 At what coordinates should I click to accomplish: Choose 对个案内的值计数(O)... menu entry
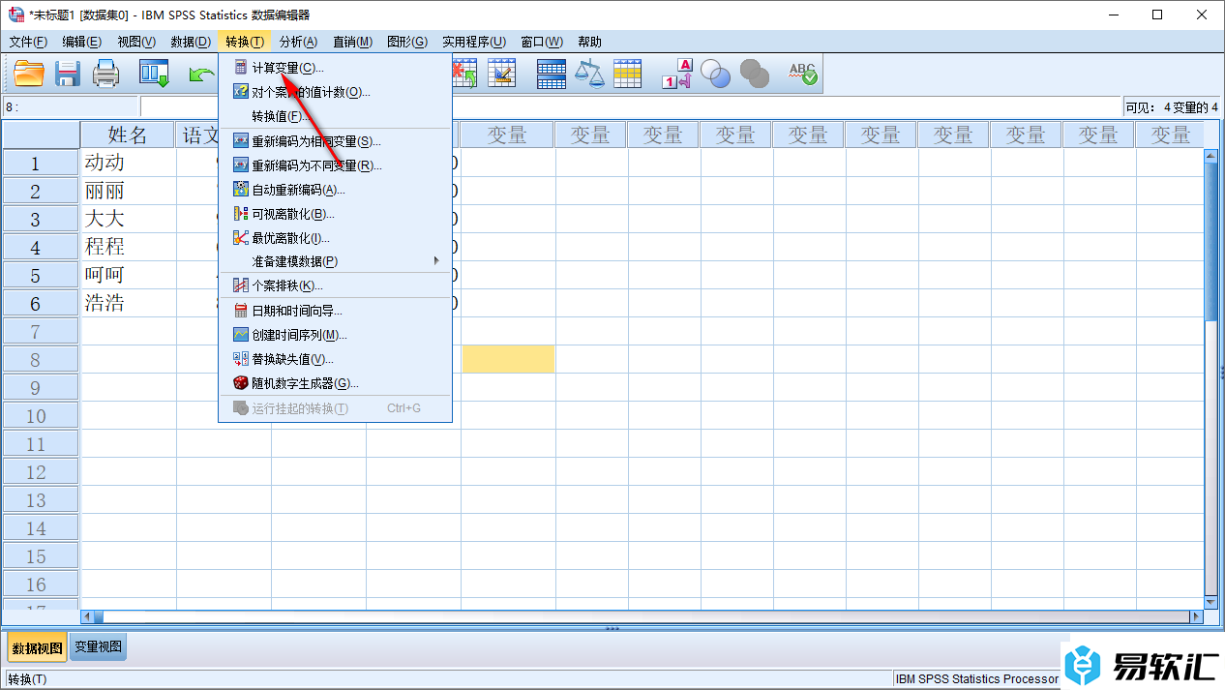click(x=335, y=92)
